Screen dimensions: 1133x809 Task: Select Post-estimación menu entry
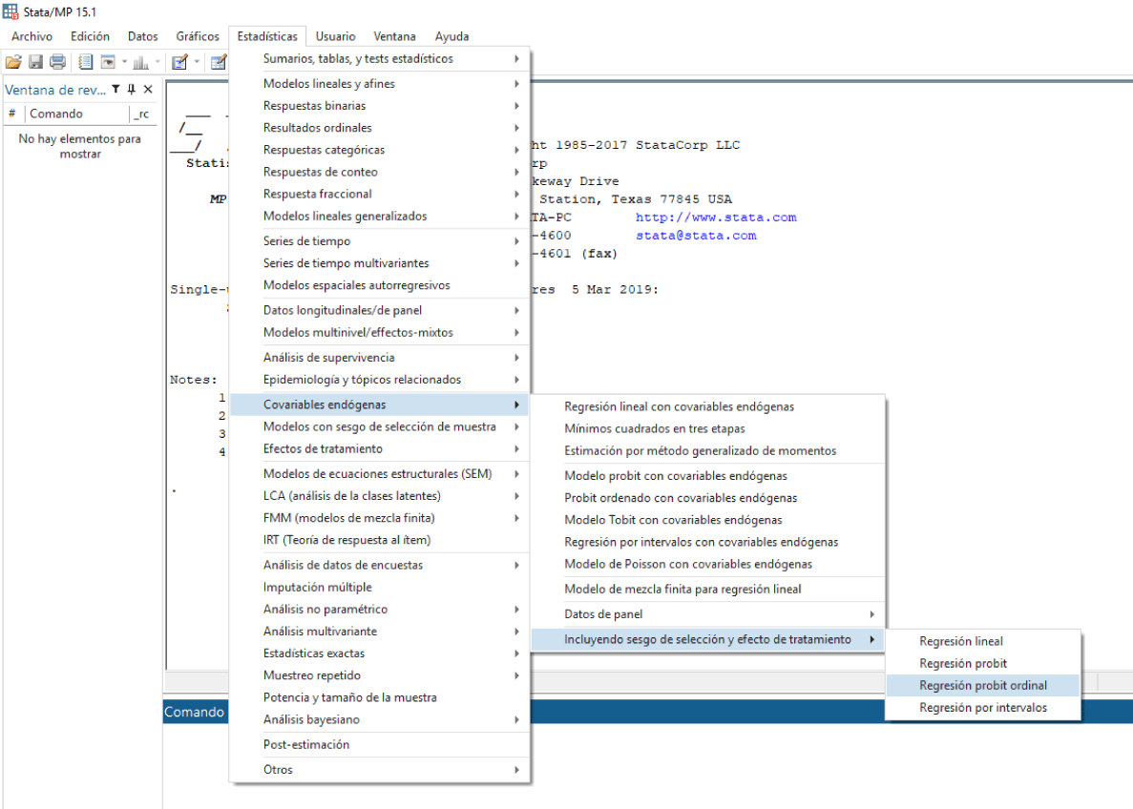point(379,745)
